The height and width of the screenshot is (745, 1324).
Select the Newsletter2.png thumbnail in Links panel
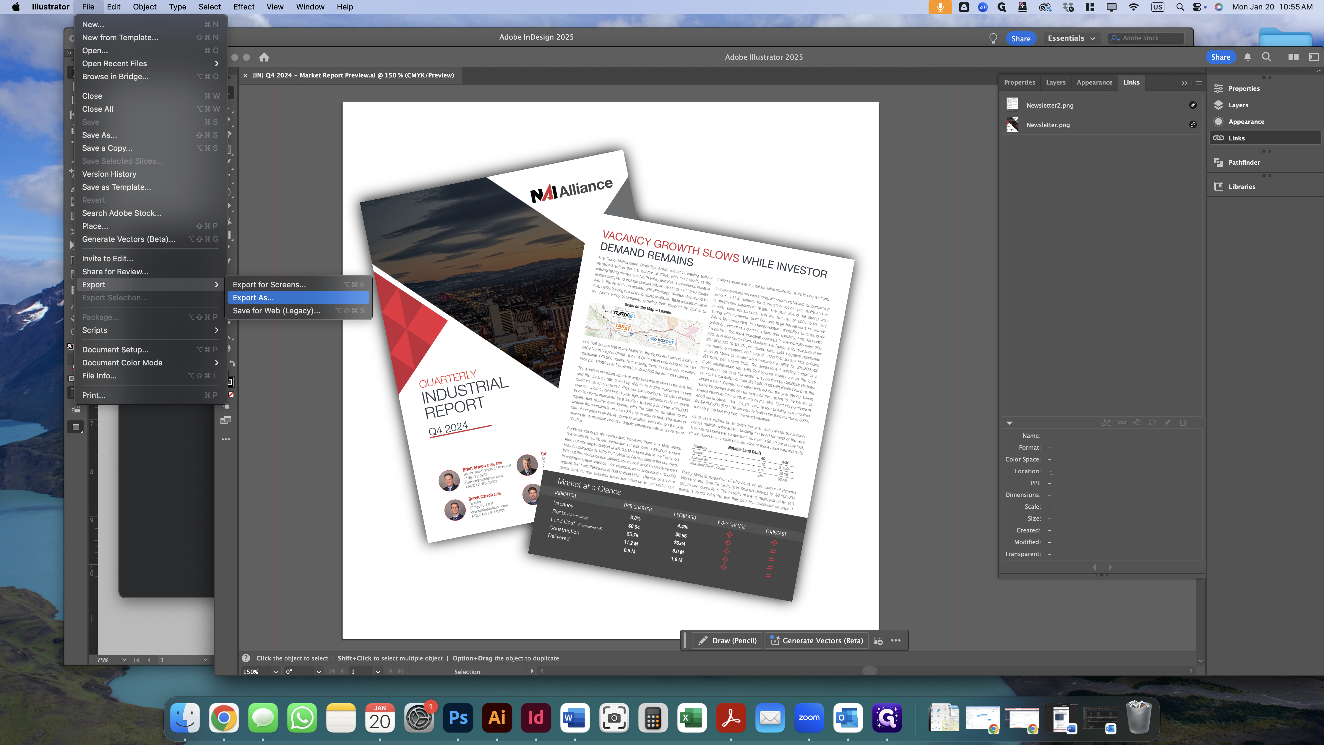[1012, 104]
